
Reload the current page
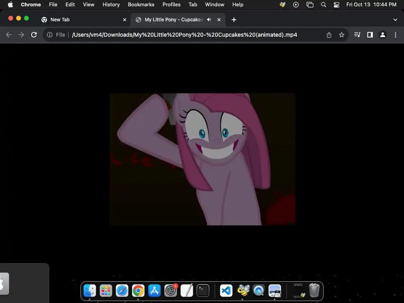click(34, 35)
